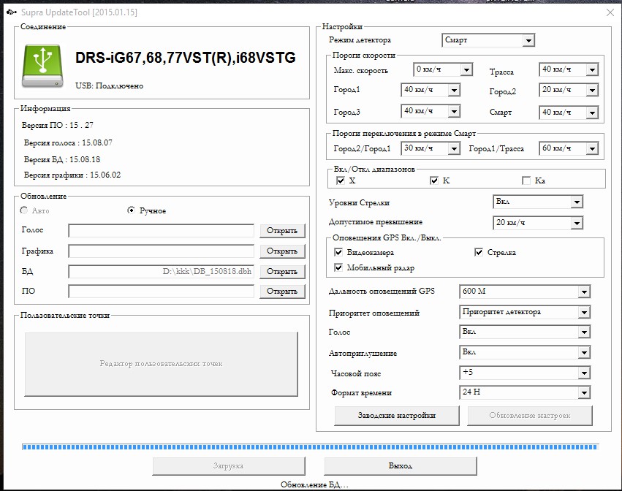
Task: Click the Версия БД : 15.08.18 line
Action: 62,159
